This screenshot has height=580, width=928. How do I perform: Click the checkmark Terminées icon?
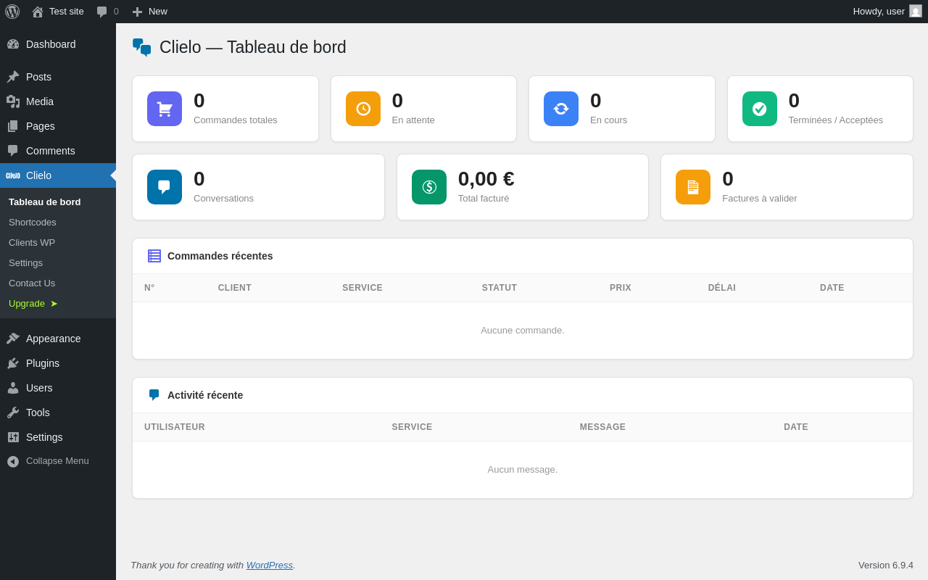[x=760, y=109]
